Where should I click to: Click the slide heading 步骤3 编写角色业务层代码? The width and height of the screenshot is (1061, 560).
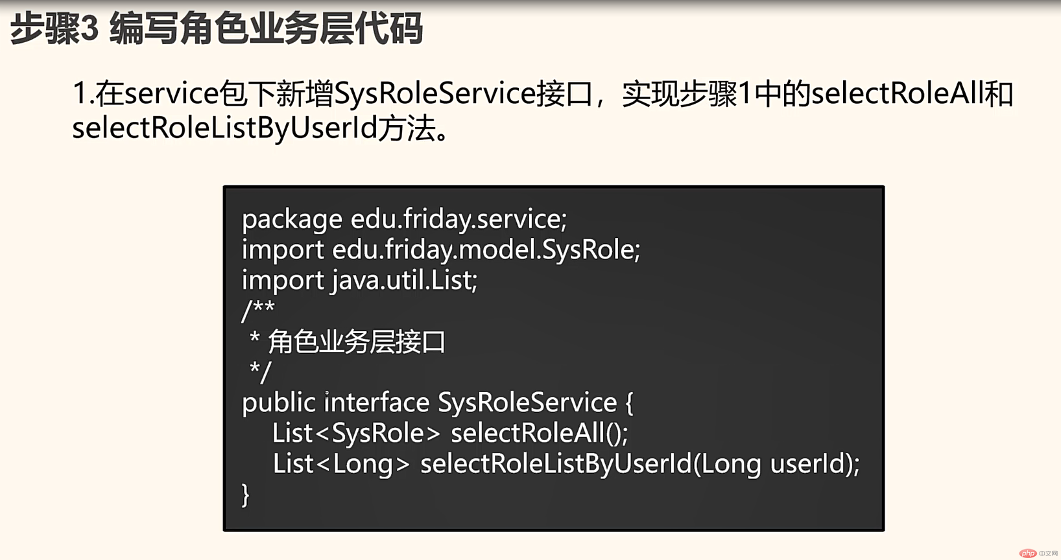click(x=217, y=29)
